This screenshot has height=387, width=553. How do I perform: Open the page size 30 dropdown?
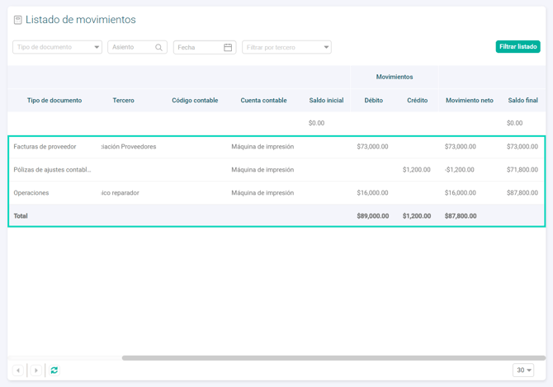pyautogui.click(x=523, y=370)
